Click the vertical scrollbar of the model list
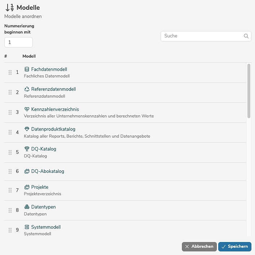The width and height of the screenshot is (255, 255). pyautogui.click(x=249, y=90)
